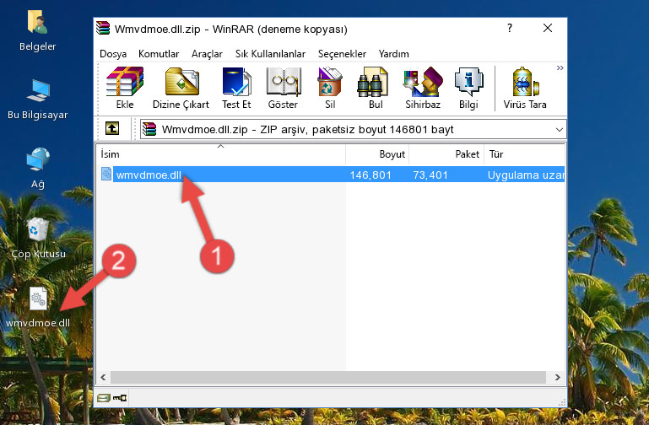Open the Seçenekler menu
The height and width of the screenshot is (425, 649).
[342, 54]
